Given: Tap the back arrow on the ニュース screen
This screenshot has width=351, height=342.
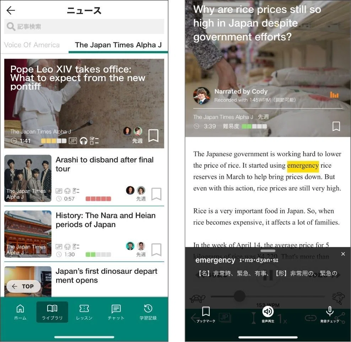Looking at the screenshot, I should (11, 10).
